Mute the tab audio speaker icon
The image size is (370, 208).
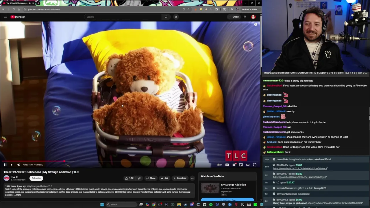pyautogui.click(x=29, y=3)
